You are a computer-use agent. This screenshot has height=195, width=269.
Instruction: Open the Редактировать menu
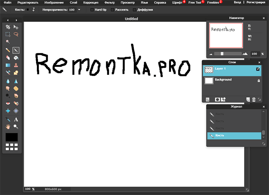(x=28, y=2)
